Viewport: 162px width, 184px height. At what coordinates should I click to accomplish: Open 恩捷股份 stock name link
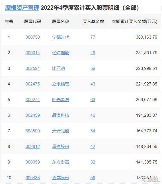click(61, 147)
